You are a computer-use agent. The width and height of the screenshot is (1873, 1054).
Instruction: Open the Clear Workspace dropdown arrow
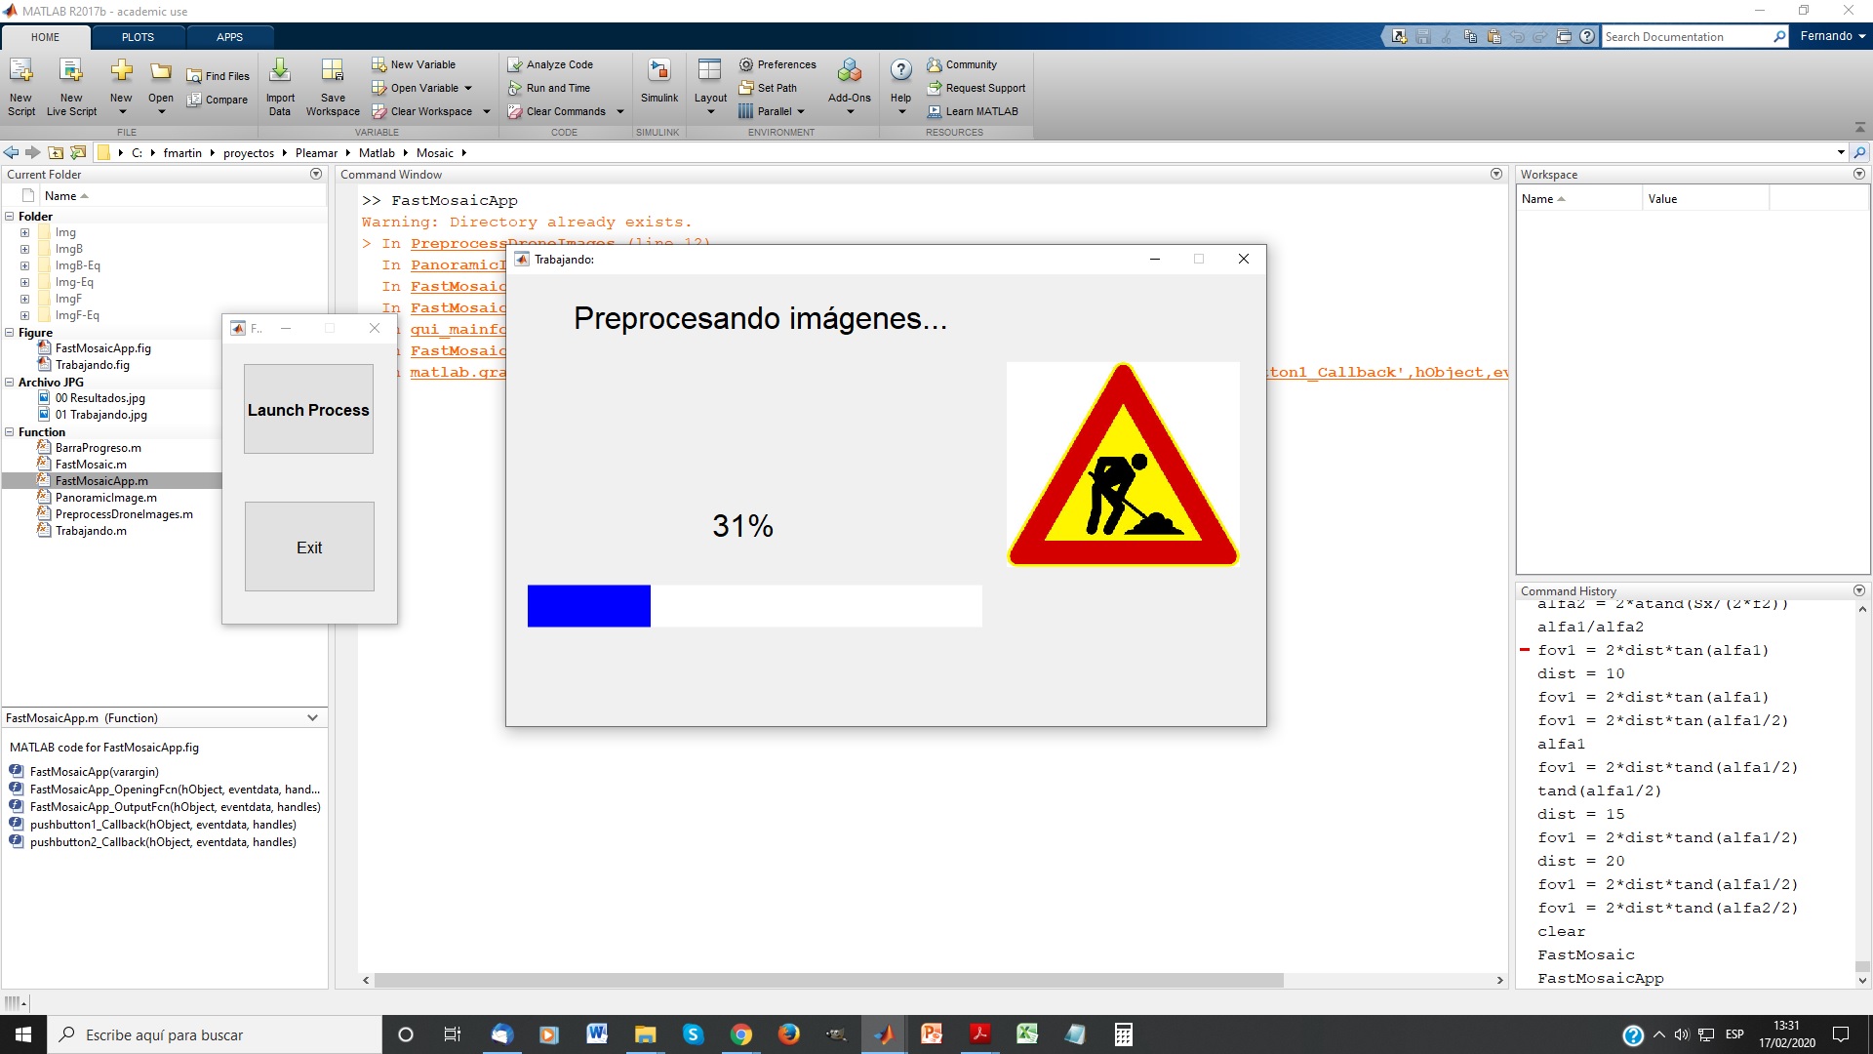point(486,111)
